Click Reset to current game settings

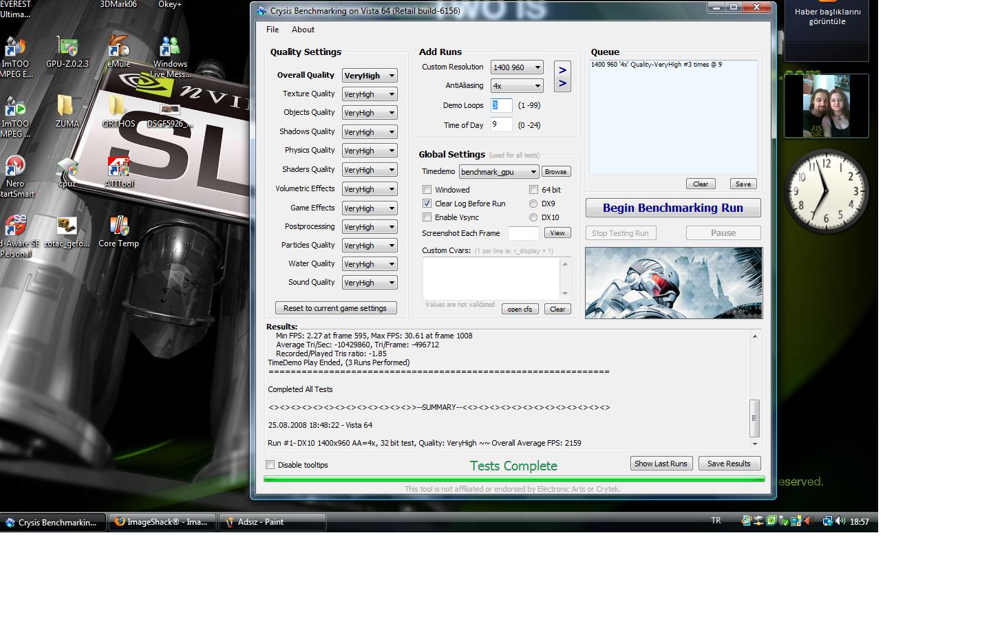click(336, 308)
